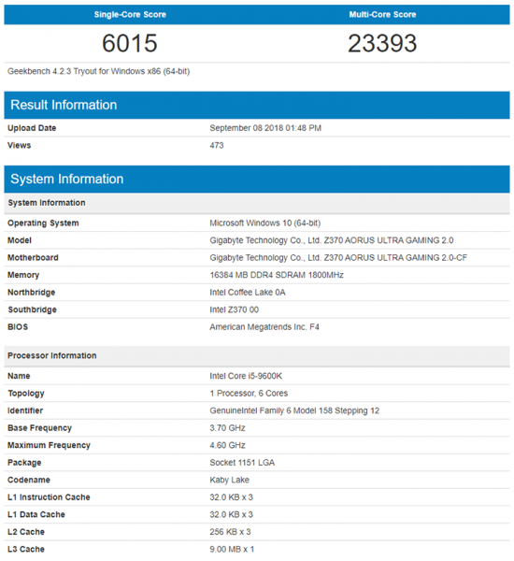
Task: Select the Base Frequency label
Action: tap(39, 428)
